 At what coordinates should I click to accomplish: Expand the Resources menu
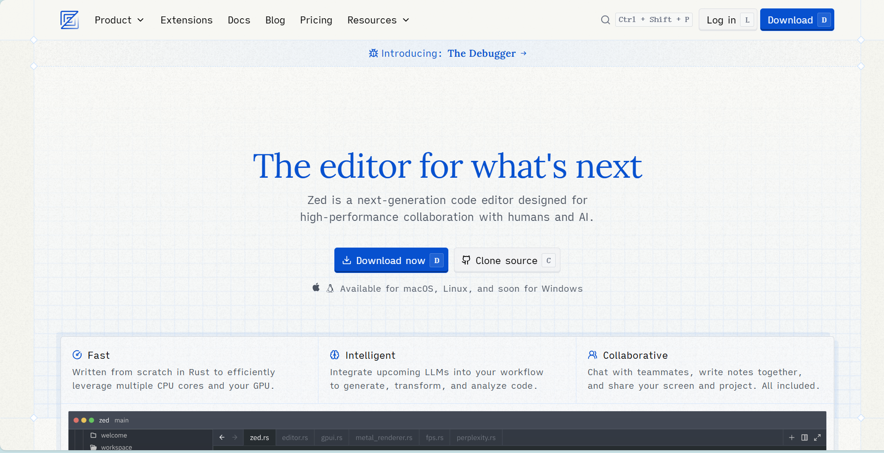click(x=378, y=20)
